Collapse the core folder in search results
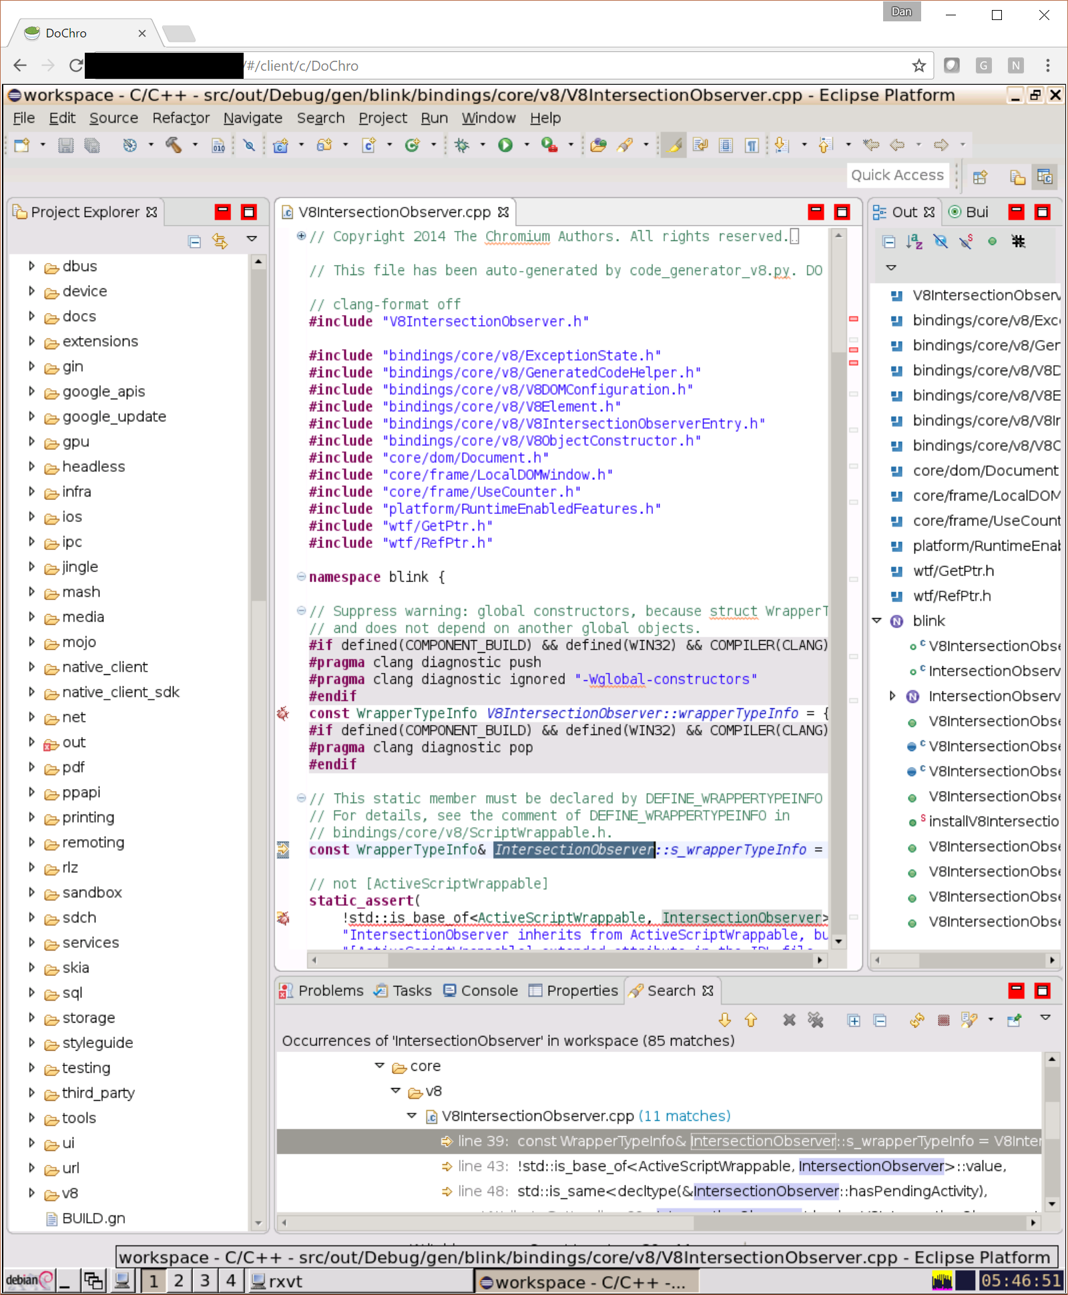The height and width of the screenshot is (1295, 1068). coord(380,1066)
